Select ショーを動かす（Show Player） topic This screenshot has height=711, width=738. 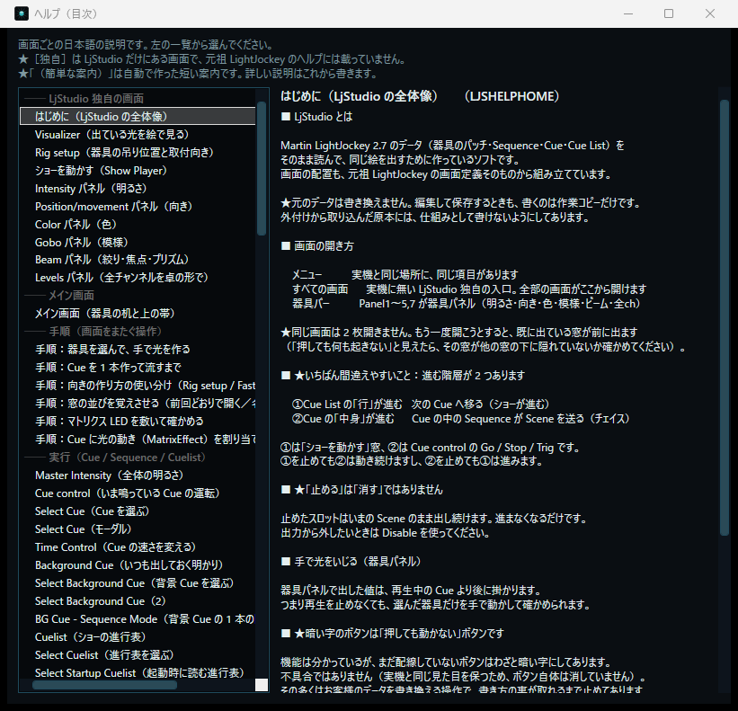(138, 171)
